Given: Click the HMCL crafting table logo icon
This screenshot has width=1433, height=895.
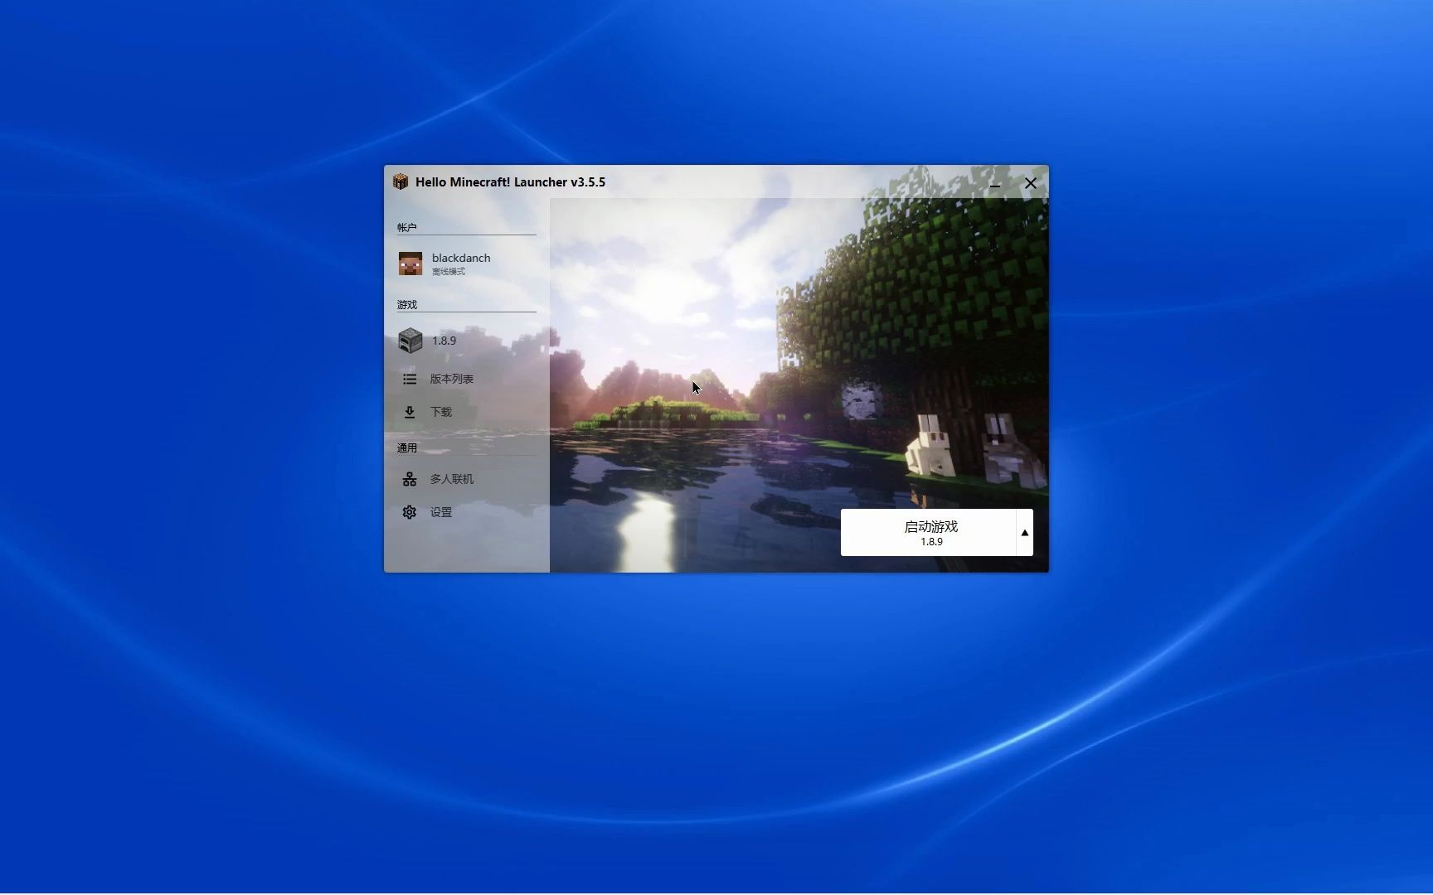Looking at the screenshot, I should pyautogui.click(x=401, y=182).
